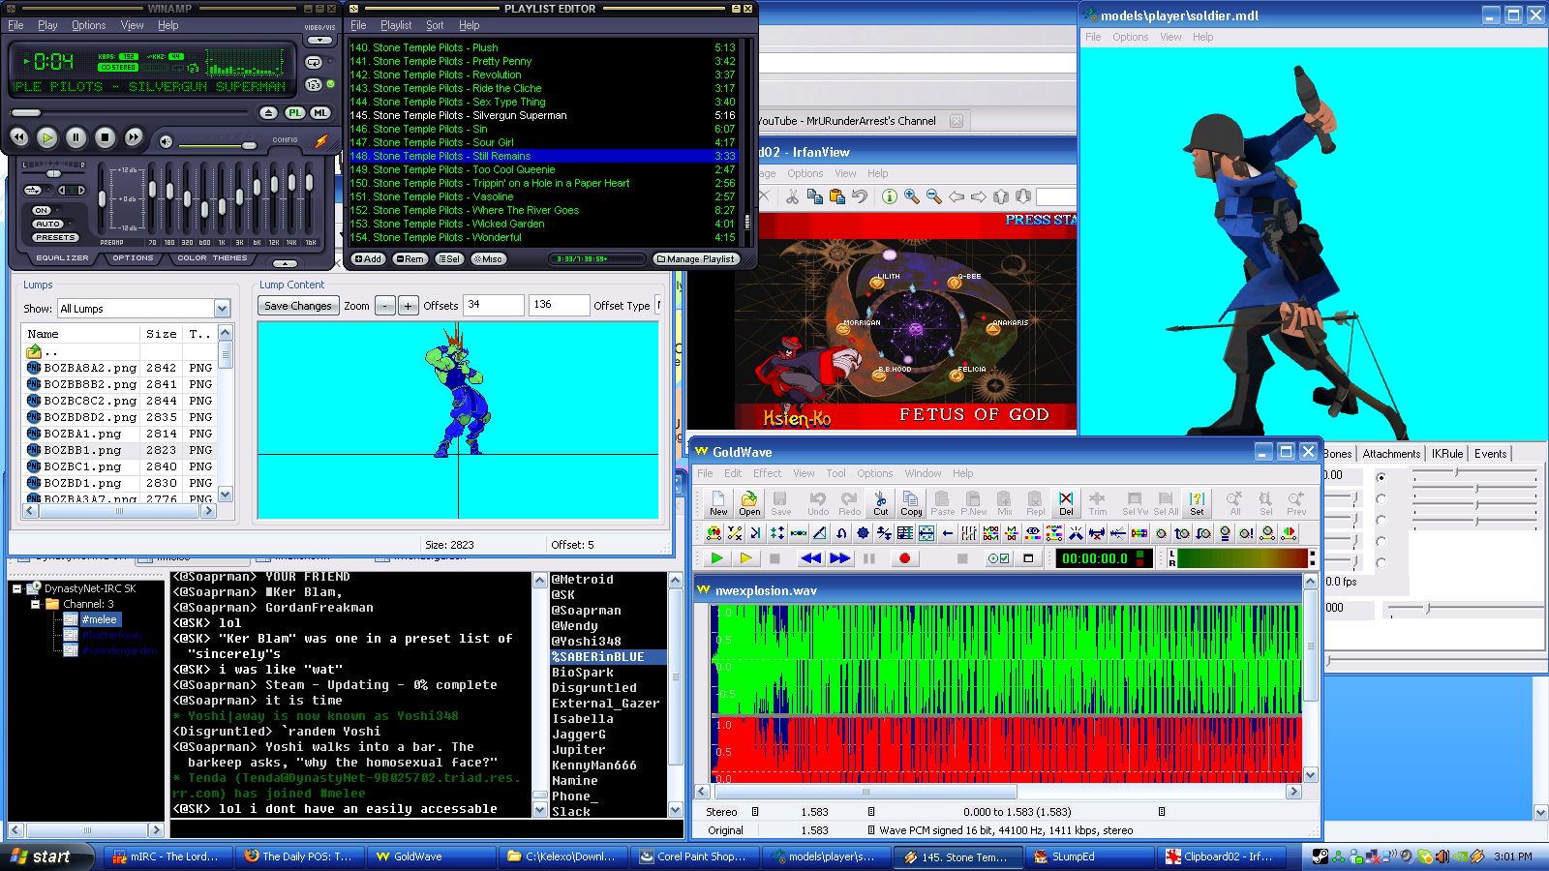
Task: Open the playlist Add menu button
Action: [x=368, y=259]
